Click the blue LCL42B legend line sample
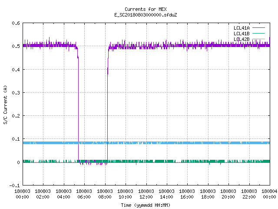This screenshot has height=209, width=278. coord(258,39)
